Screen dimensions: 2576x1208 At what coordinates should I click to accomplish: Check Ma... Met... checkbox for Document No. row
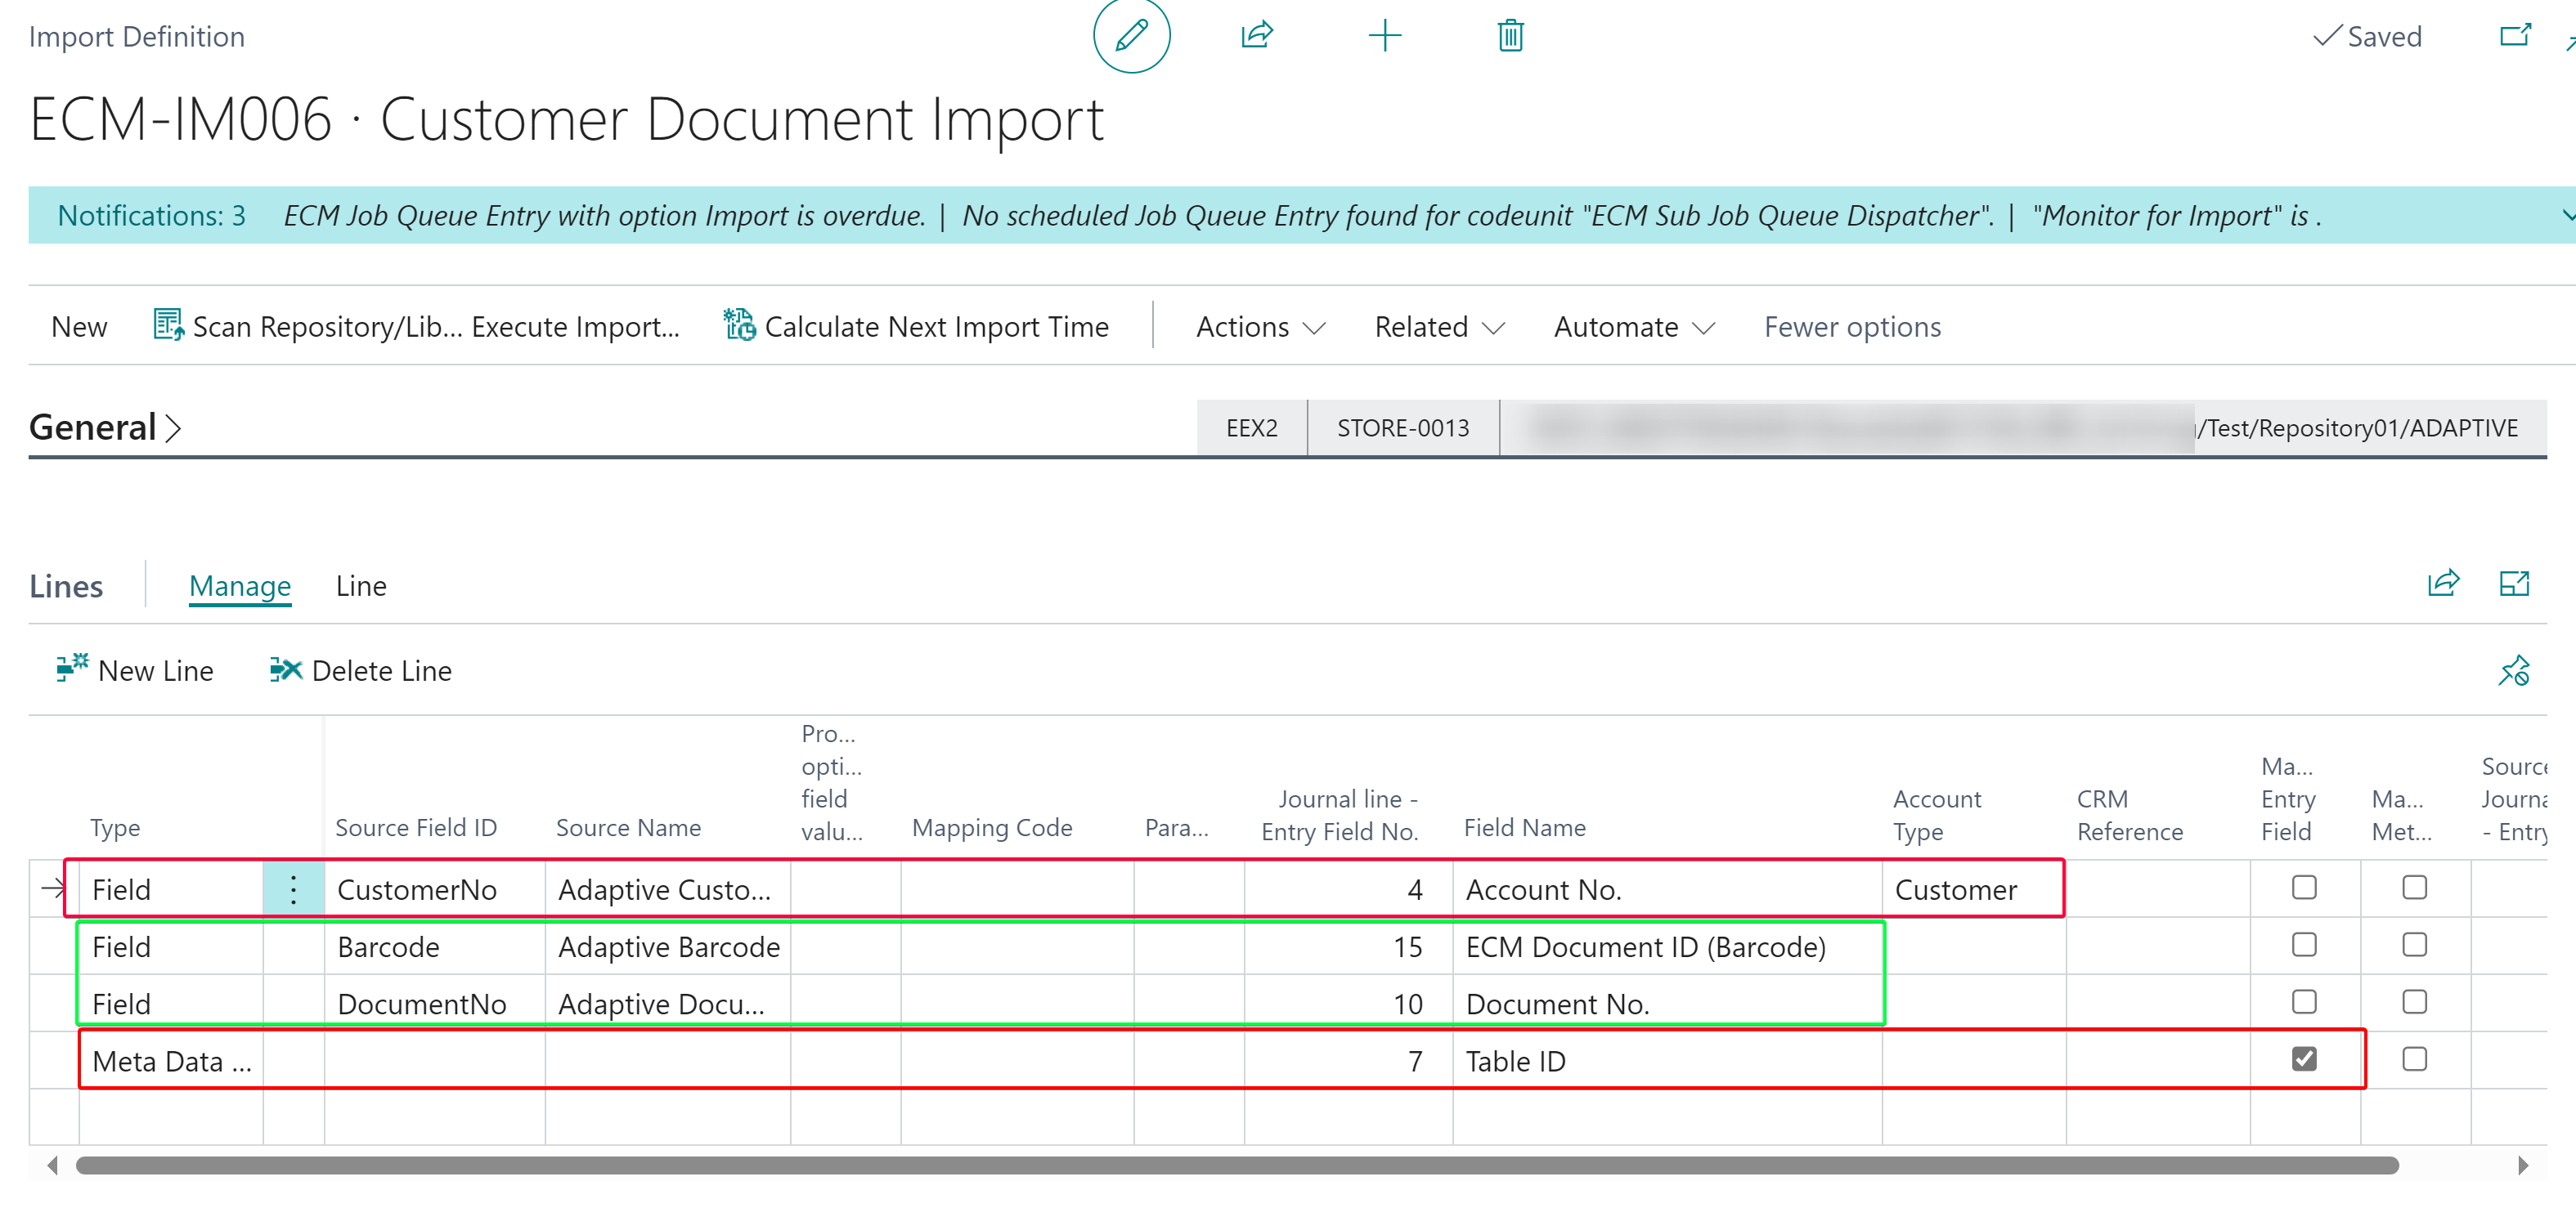click(x=2414, y=1002)
